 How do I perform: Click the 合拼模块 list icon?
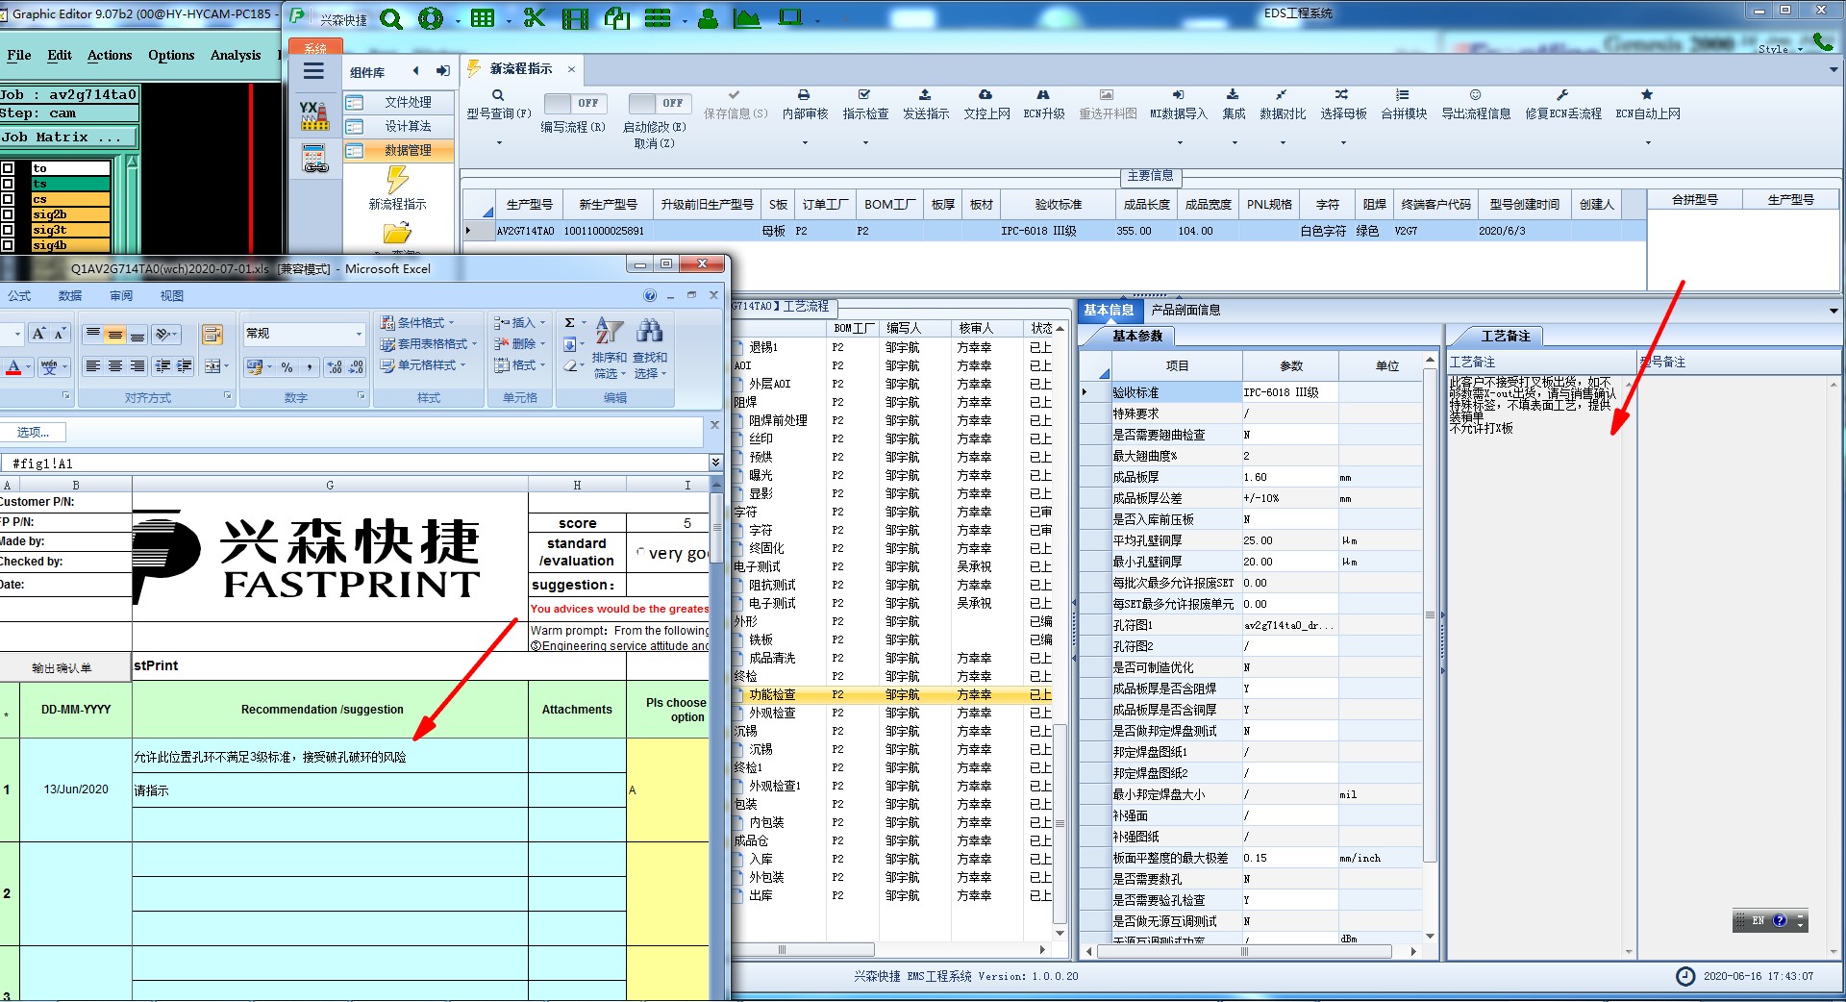click(1403, 95)
